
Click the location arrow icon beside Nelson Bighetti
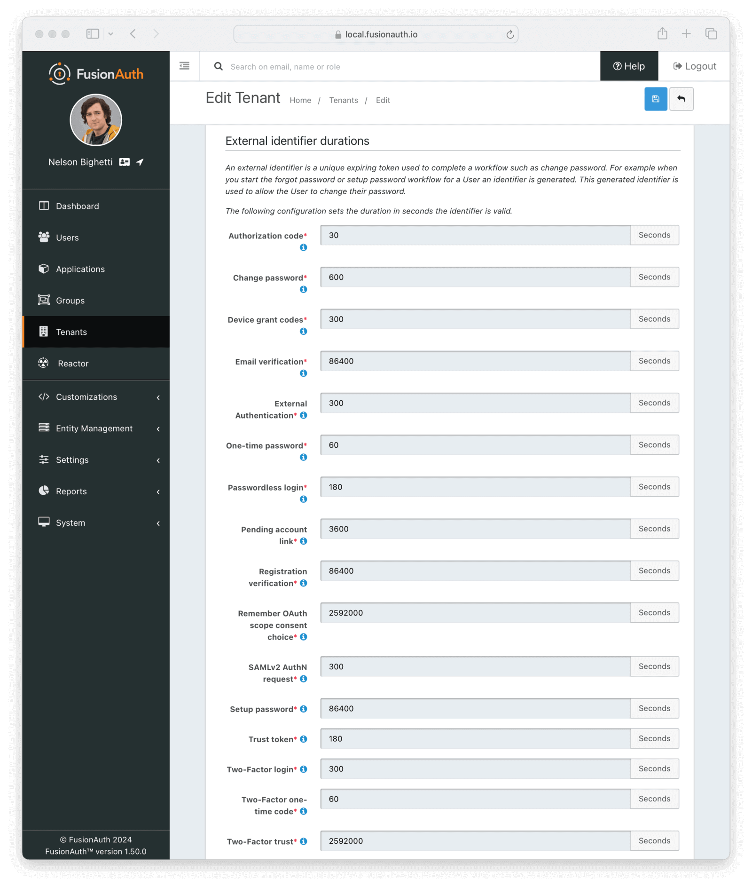pyautogui.click(x=140, y=162)
